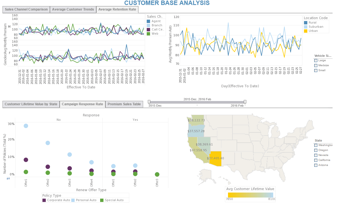Image resolution: width=337 pixels, height=205 pixels.
Task: Switch to the Average Customer Trends tab
Action: (73, 9)
